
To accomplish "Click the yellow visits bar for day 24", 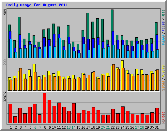I will [x=122, y=64].
